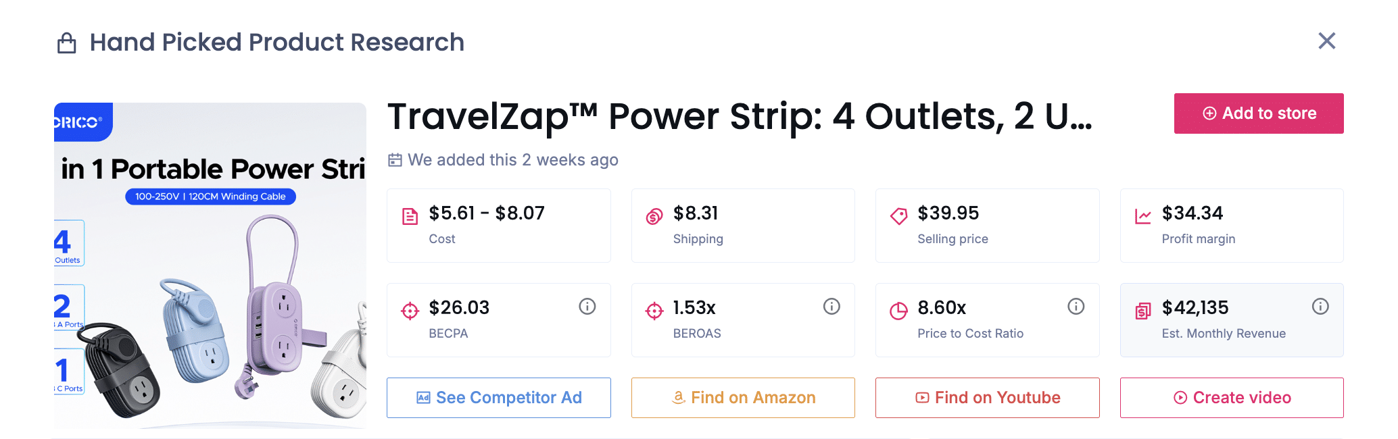Click the BEROAS info icon
The image size is (1398, 439).
pos(831,307)
